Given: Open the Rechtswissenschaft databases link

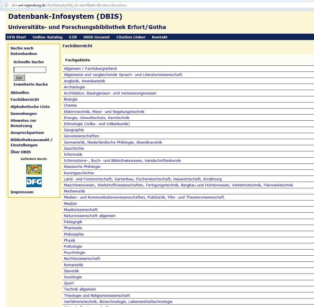Looking at the screenshot, I should click(82, 258).
